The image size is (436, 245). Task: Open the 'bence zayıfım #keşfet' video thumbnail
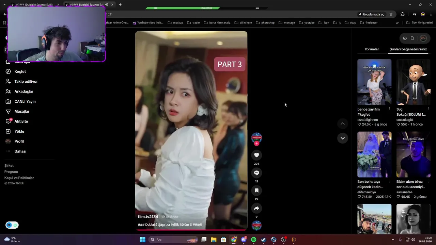click(x=374, y=82)
